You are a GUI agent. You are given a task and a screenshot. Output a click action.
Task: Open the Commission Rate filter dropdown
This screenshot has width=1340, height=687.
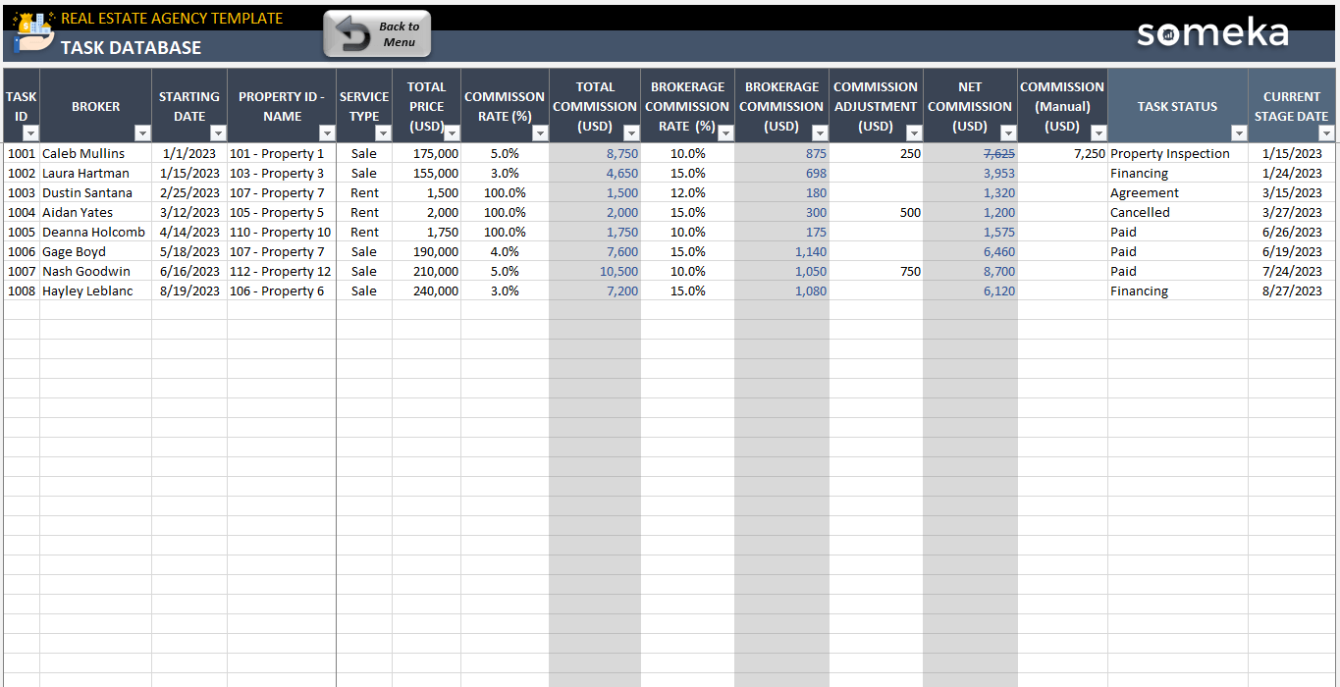pos(540,133)
